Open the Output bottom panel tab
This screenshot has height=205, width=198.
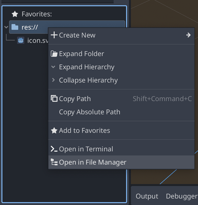pos(147,196)
